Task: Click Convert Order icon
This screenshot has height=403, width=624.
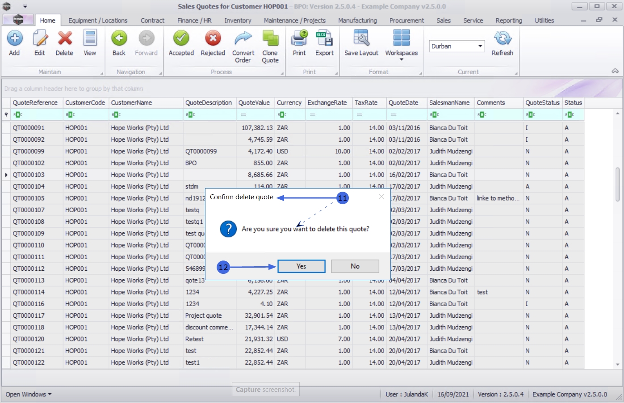Action: pyautogui.click(x=243, y=38)
